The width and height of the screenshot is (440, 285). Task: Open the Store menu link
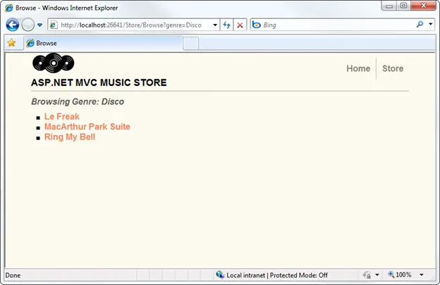[393, 68]
